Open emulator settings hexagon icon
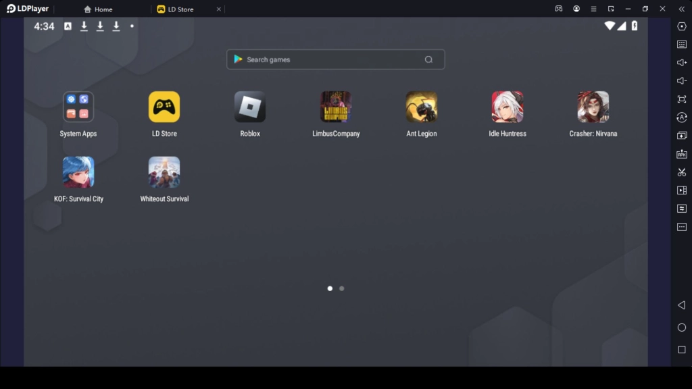692x389 pixels. click(682, 26)
